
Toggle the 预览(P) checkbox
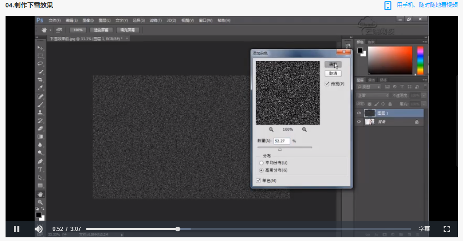pos(327,84)
